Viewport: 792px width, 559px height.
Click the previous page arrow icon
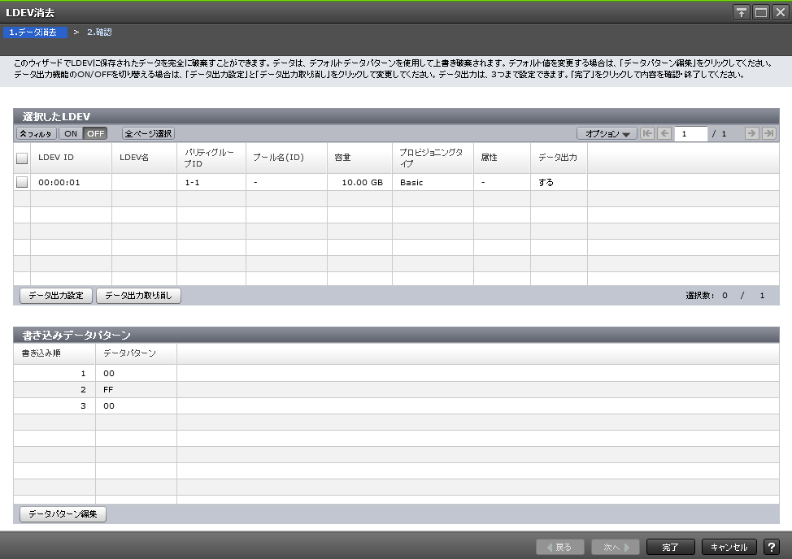click(664, 134)
